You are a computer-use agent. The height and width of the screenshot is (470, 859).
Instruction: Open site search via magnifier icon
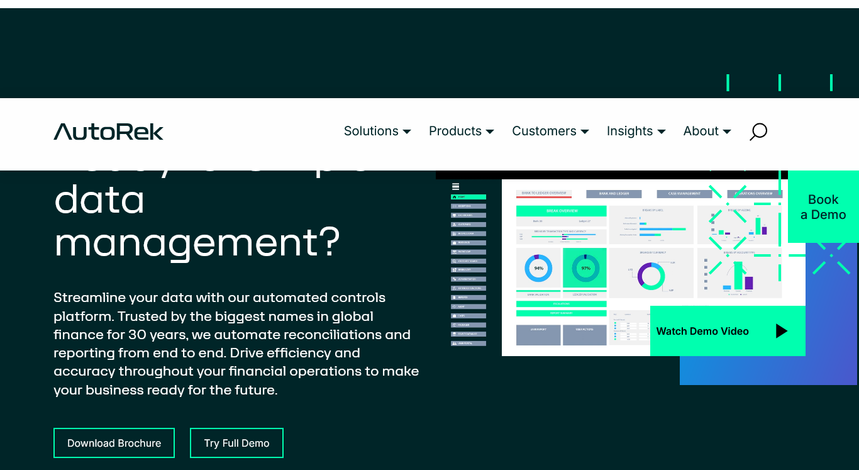pyautogui.click(x=758, y=131)
